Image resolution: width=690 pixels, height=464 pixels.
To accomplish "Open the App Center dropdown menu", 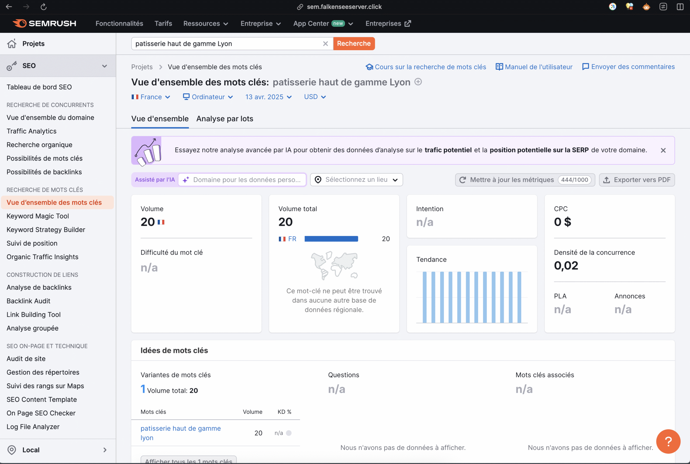I will point(323,23).
